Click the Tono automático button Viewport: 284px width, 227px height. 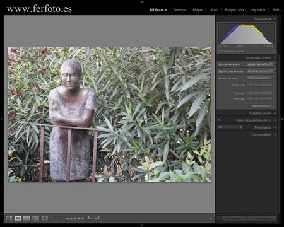(x=259, y=78)
